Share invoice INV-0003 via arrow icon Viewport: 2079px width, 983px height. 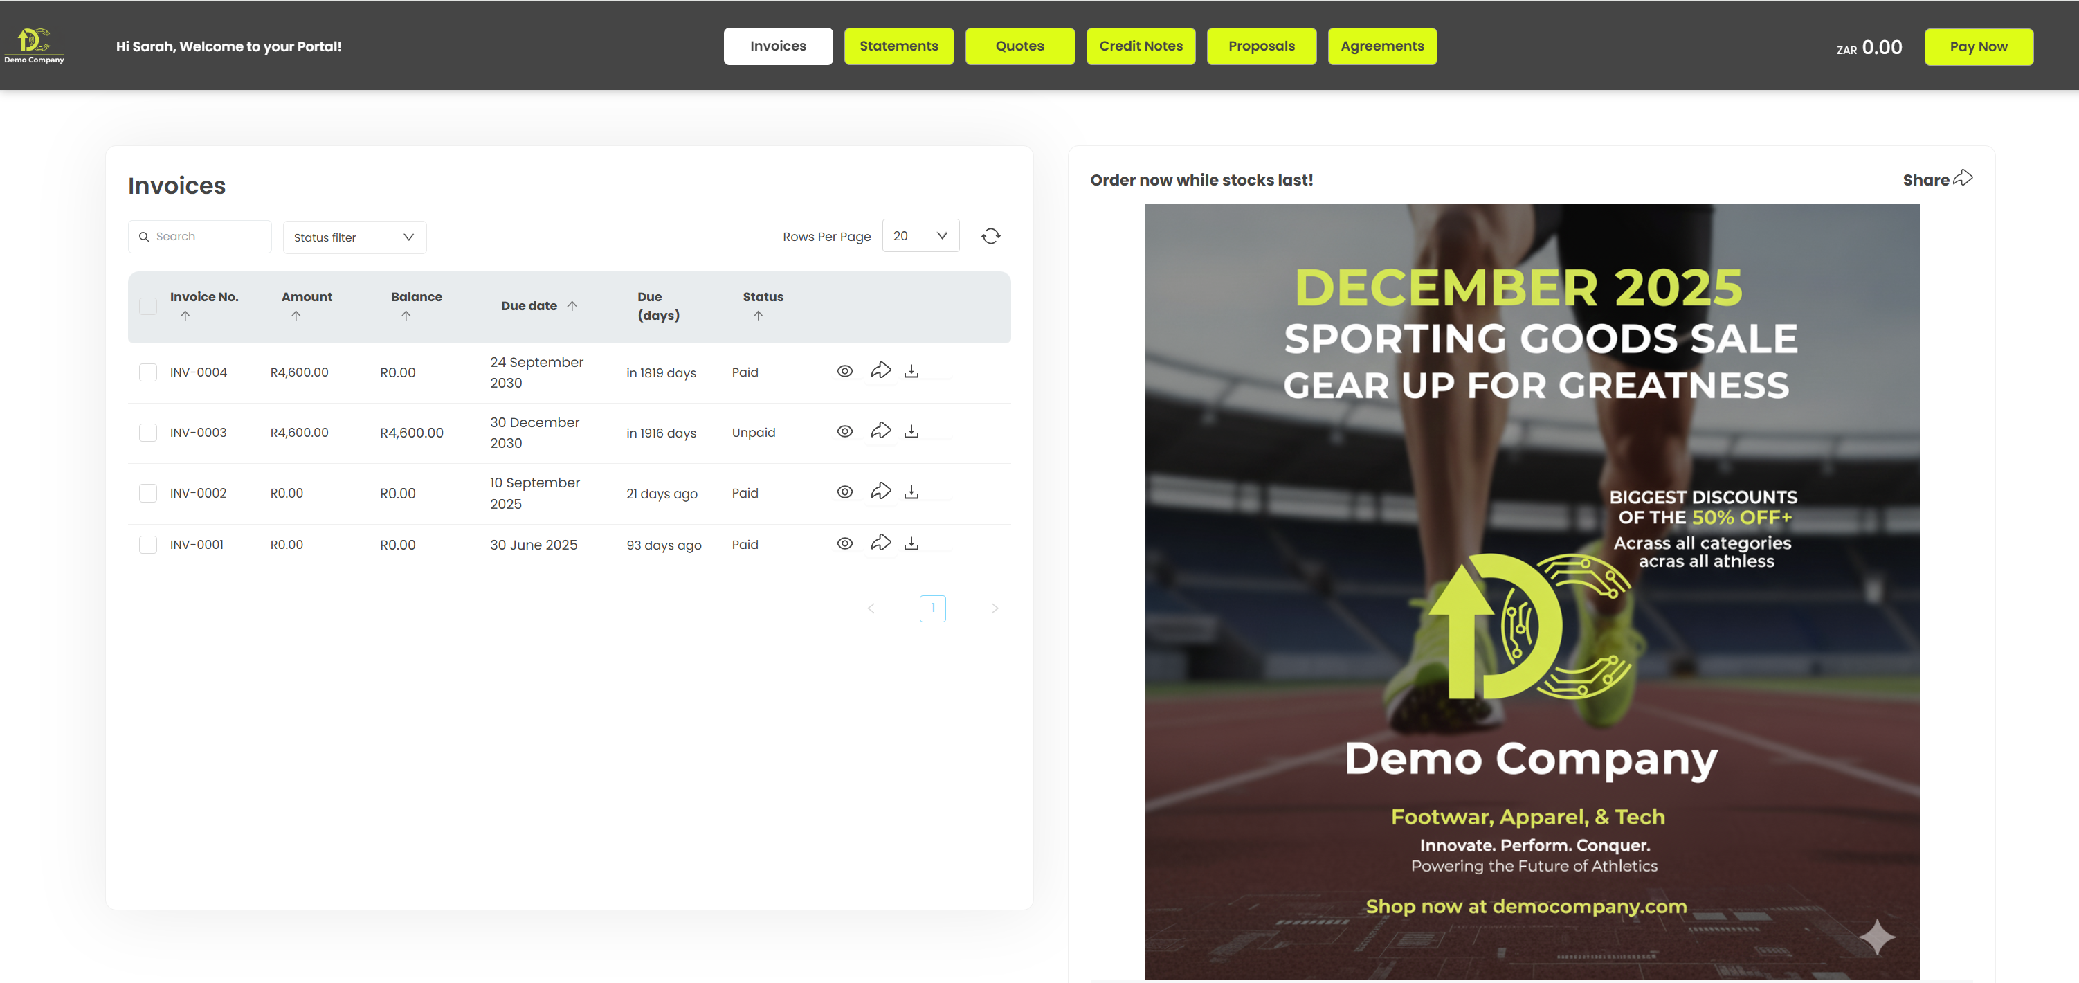point(880,431)
